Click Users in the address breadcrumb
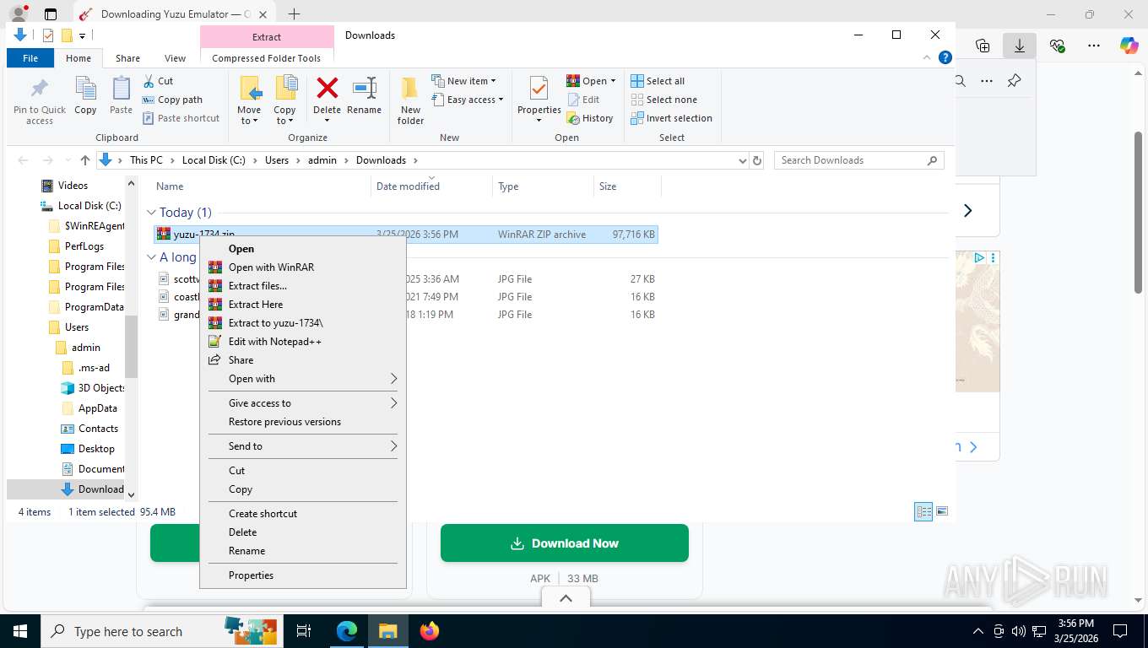1148x648 pixels. tap(277, 160)
